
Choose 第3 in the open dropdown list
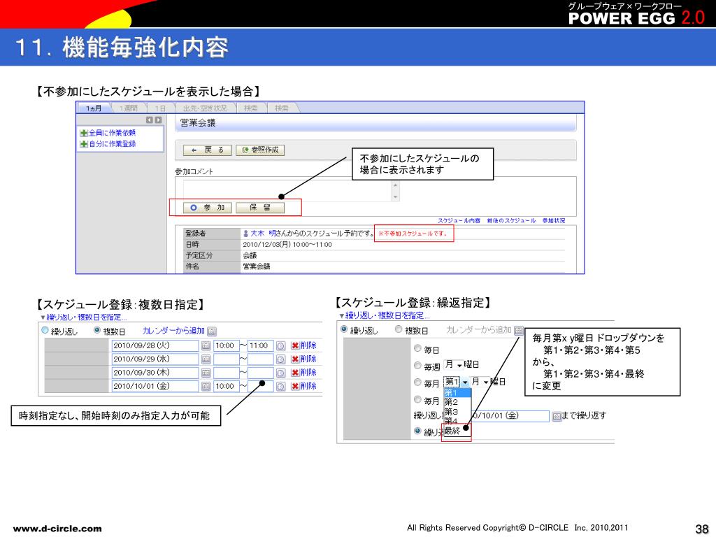point(457,412)
